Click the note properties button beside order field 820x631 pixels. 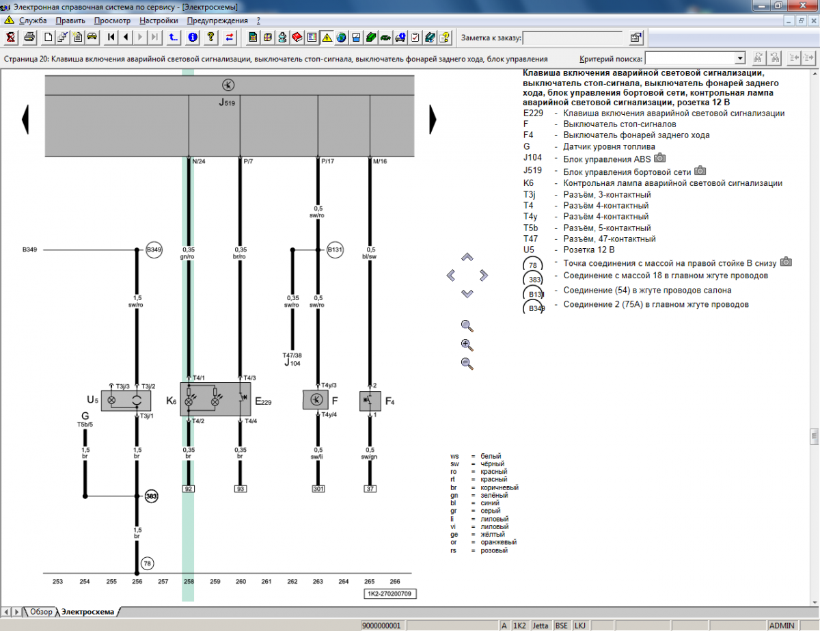[636, 37]
